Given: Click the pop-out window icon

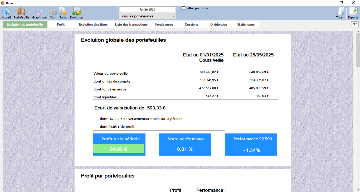Looking at the screenshot, I should [x=355, y=25].
